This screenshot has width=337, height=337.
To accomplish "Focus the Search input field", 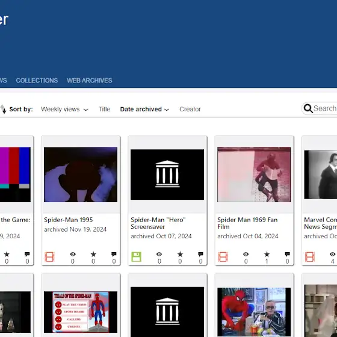I will 325,108.
